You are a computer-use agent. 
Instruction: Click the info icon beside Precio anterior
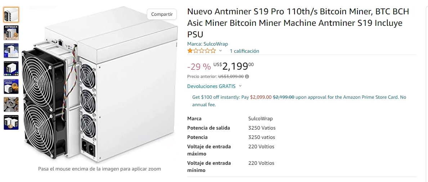coord(247,77)
